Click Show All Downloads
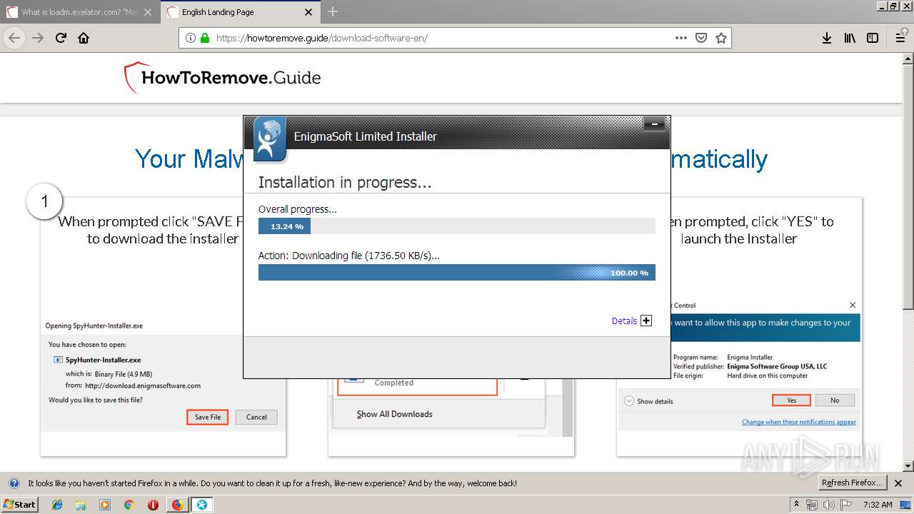The height and width of the screenshot is (514, 914). click(394, 414)
